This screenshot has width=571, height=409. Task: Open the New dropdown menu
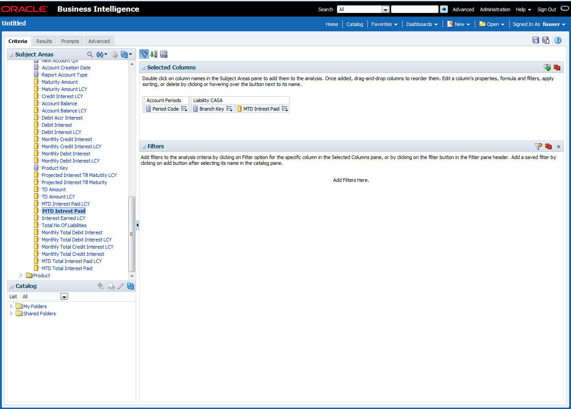459,24
